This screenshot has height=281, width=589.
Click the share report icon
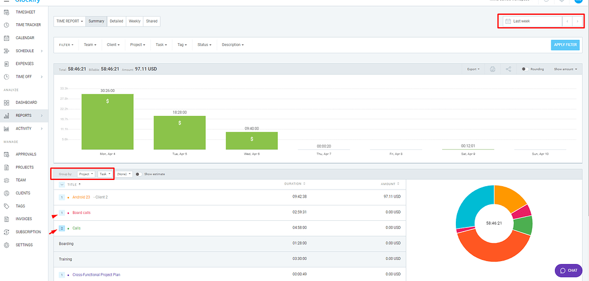click(508, 69)
